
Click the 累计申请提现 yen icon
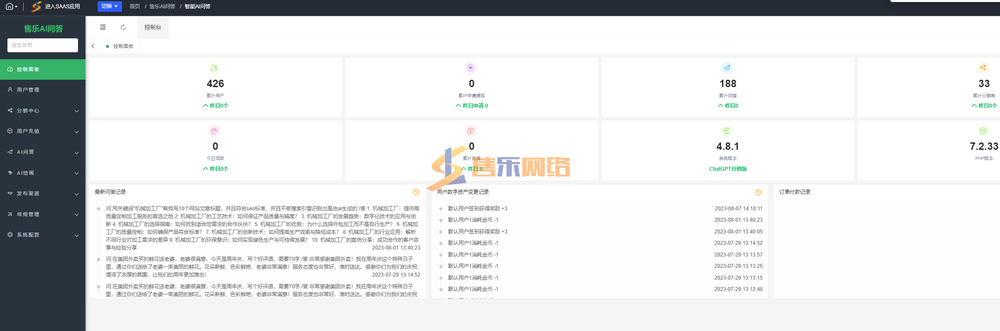[470, 68]
